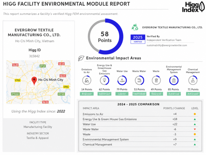
Task: Click the yellow CT01 badge left of pin
Action: (18, 80)
